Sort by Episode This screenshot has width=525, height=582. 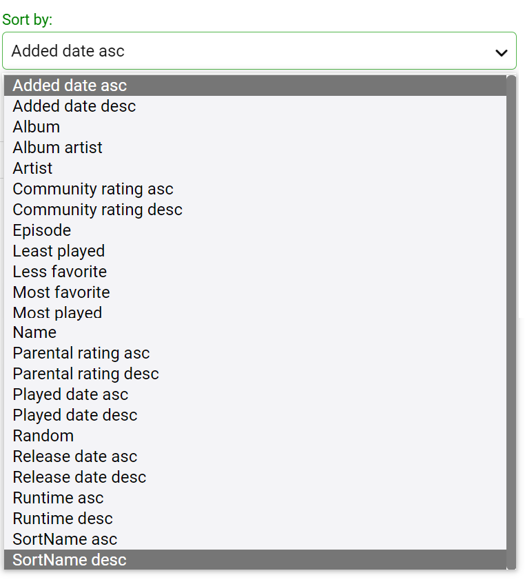(x=42, y=230)
